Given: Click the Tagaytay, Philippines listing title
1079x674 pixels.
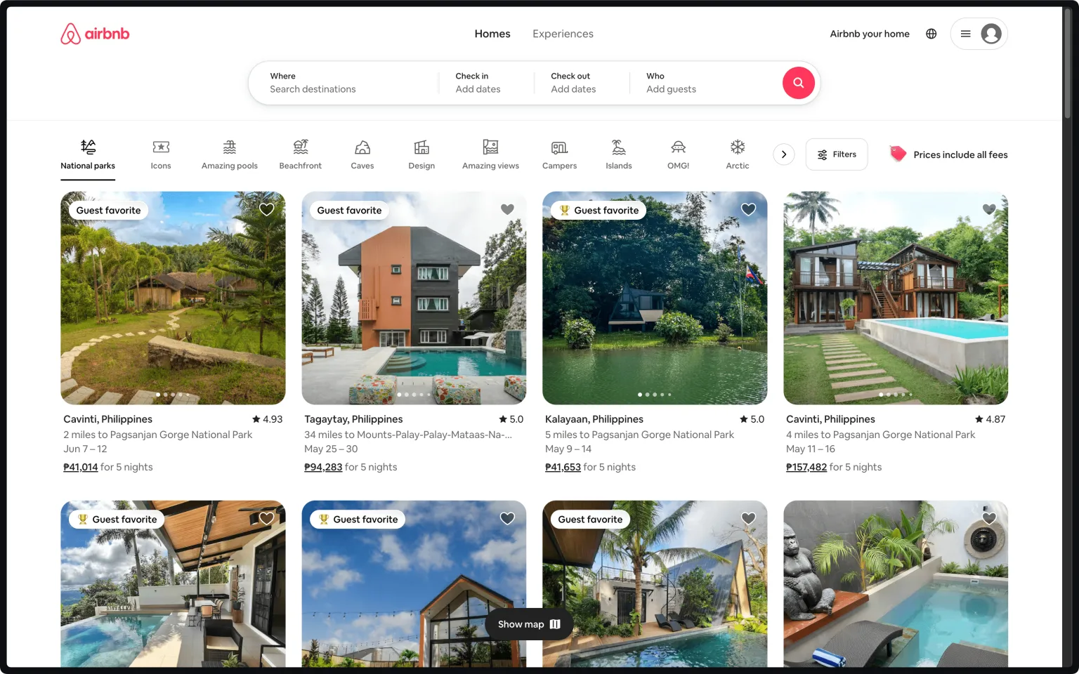Looking at the screenshot, I should (353, 419).
